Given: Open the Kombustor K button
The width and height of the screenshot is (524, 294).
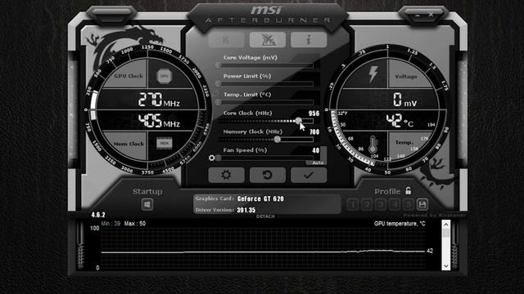Looking at the screenshot, I should coord(226,40).
